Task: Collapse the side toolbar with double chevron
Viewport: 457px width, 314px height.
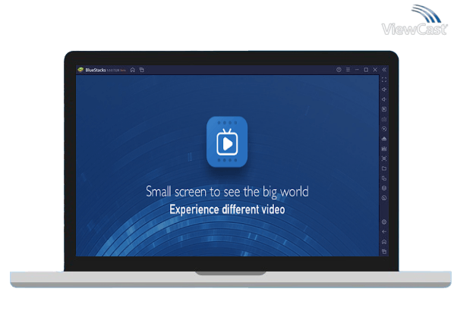Action: tap(384, 70)
